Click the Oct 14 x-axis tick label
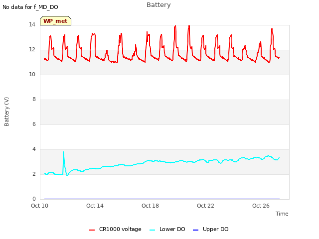The image size is (319, 239). coord(95,206)
